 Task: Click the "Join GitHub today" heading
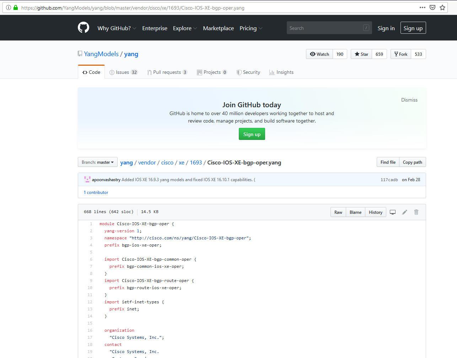coord(252,105)
